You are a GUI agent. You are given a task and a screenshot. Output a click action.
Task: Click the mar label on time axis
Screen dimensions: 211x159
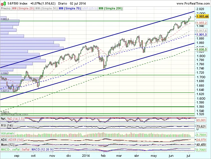click(x=119, y=156)
